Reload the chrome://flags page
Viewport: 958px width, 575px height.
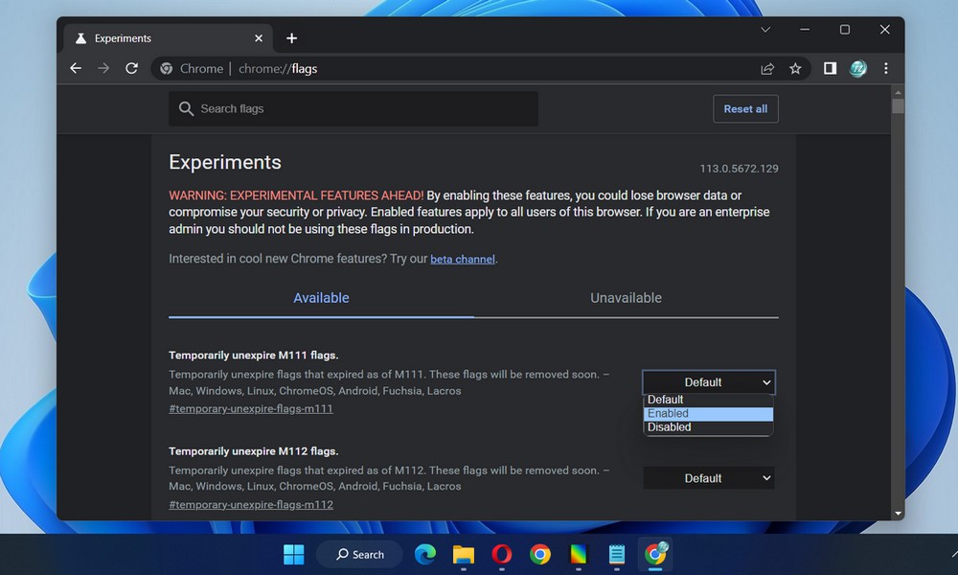(x=132, y=69)
